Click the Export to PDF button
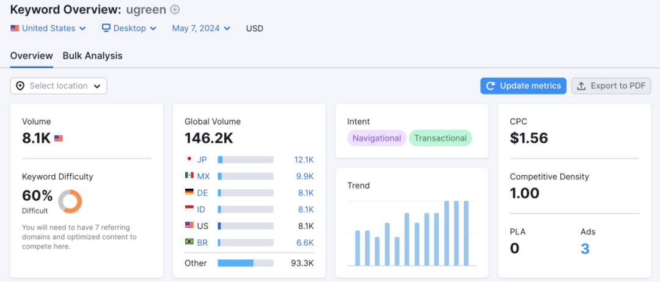Screen dimensions: 660x282 click(611, 85)
